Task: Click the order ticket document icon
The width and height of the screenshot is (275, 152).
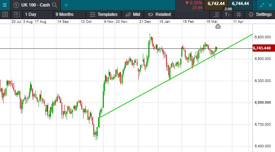Action: pos(216,14)
